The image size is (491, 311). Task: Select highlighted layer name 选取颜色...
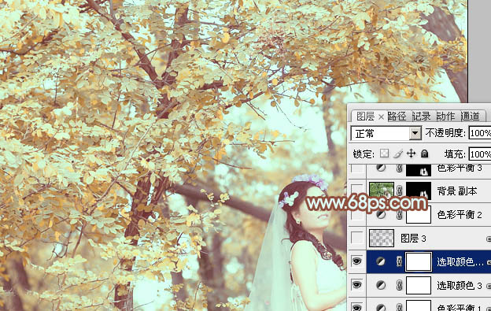click(x=460, y=261)
